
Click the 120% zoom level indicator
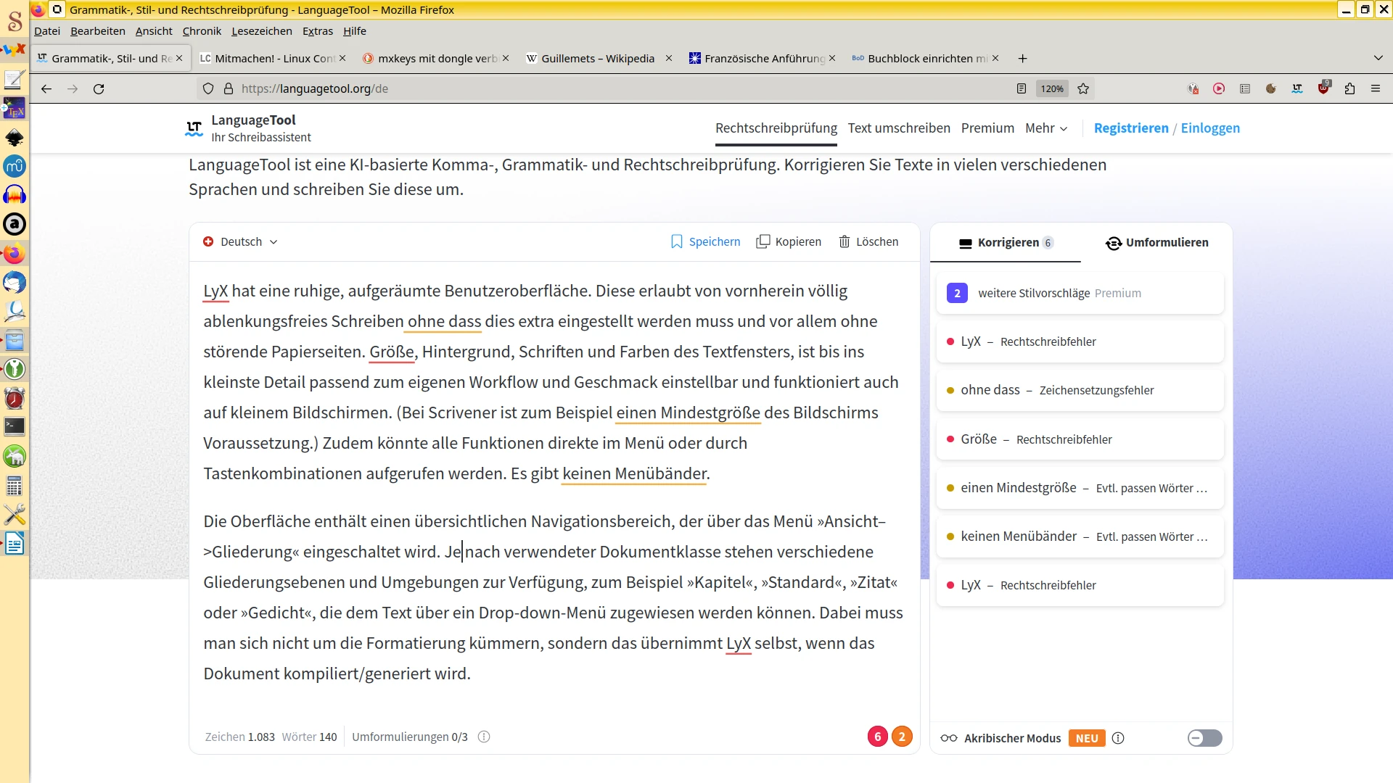coord(1052,88)
